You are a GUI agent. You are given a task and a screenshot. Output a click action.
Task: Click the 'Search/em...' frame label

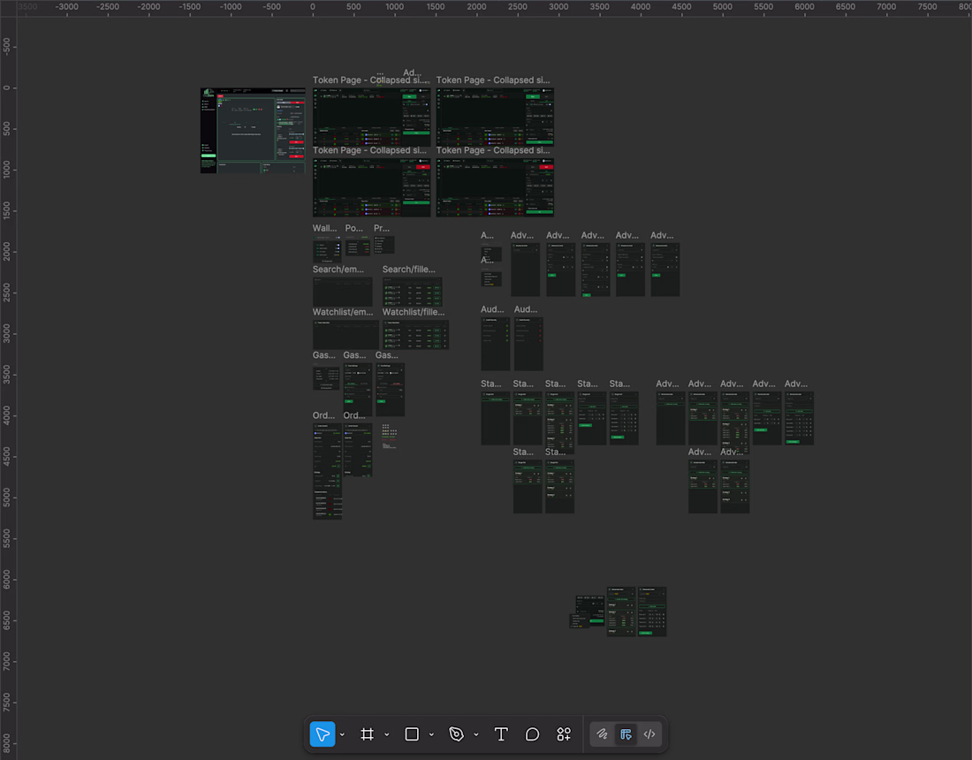point(338,269)
